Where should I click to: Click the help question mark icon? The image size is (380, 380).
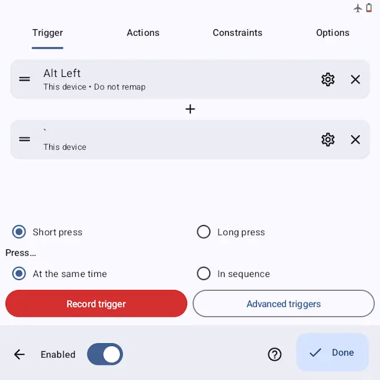point(274,355)
